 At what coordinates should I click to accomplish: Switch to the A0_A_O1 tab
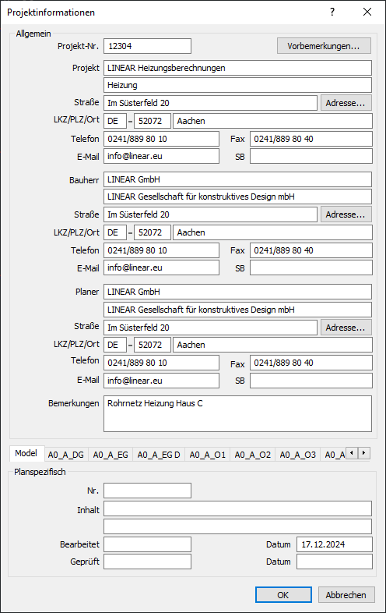(x=207, y=455)
